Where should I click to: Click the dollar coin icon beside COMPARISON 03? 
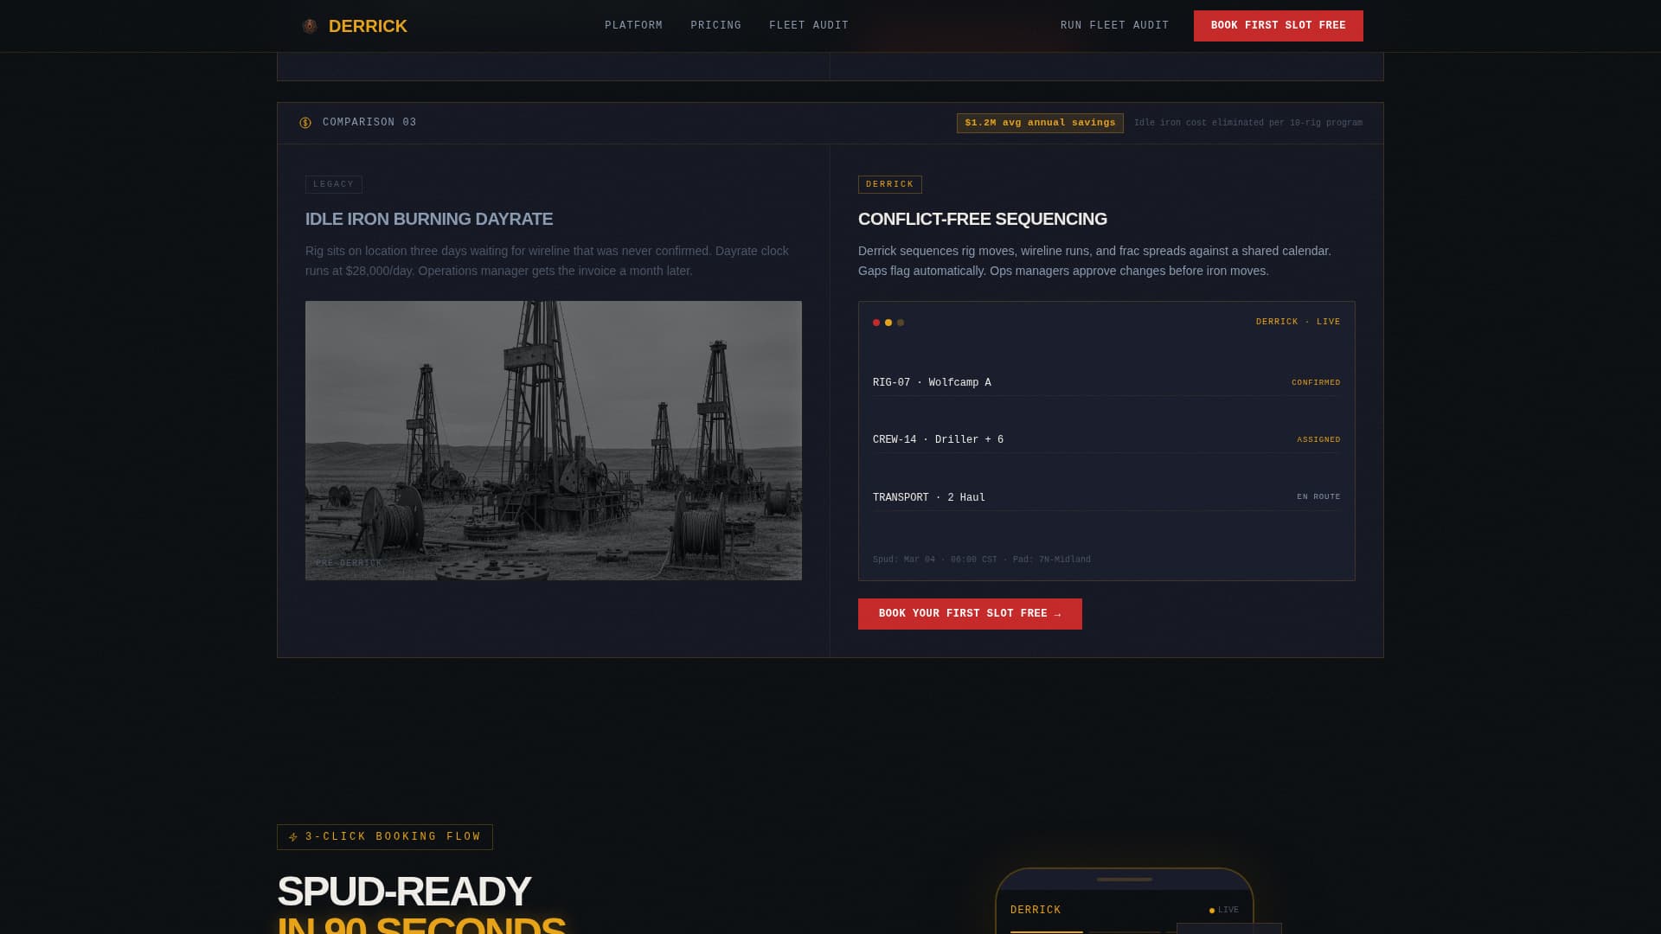pyautogui.click(x=304, y=122)
